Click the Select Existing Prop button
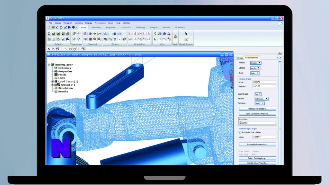 pos(257,158)
